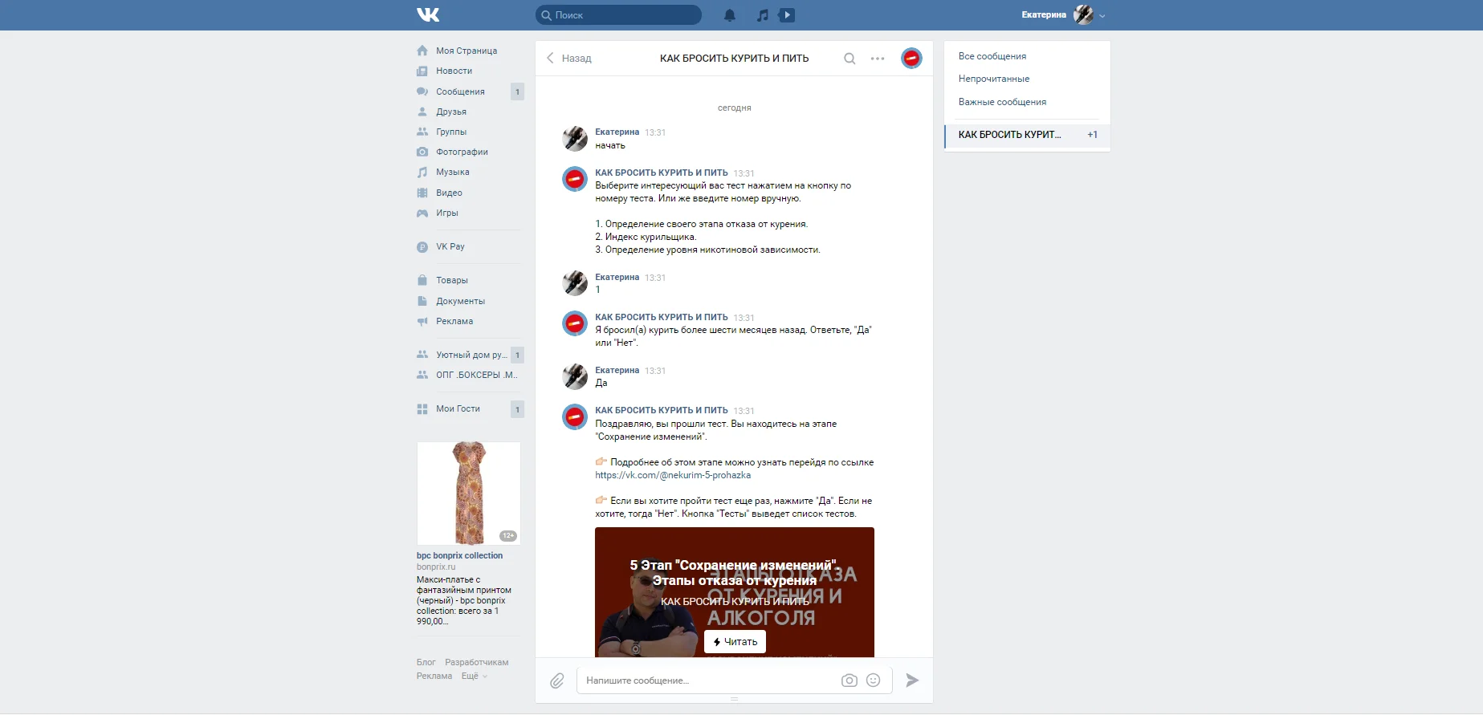Click the bpc bonprix collection ad title

tap(459, 555)
